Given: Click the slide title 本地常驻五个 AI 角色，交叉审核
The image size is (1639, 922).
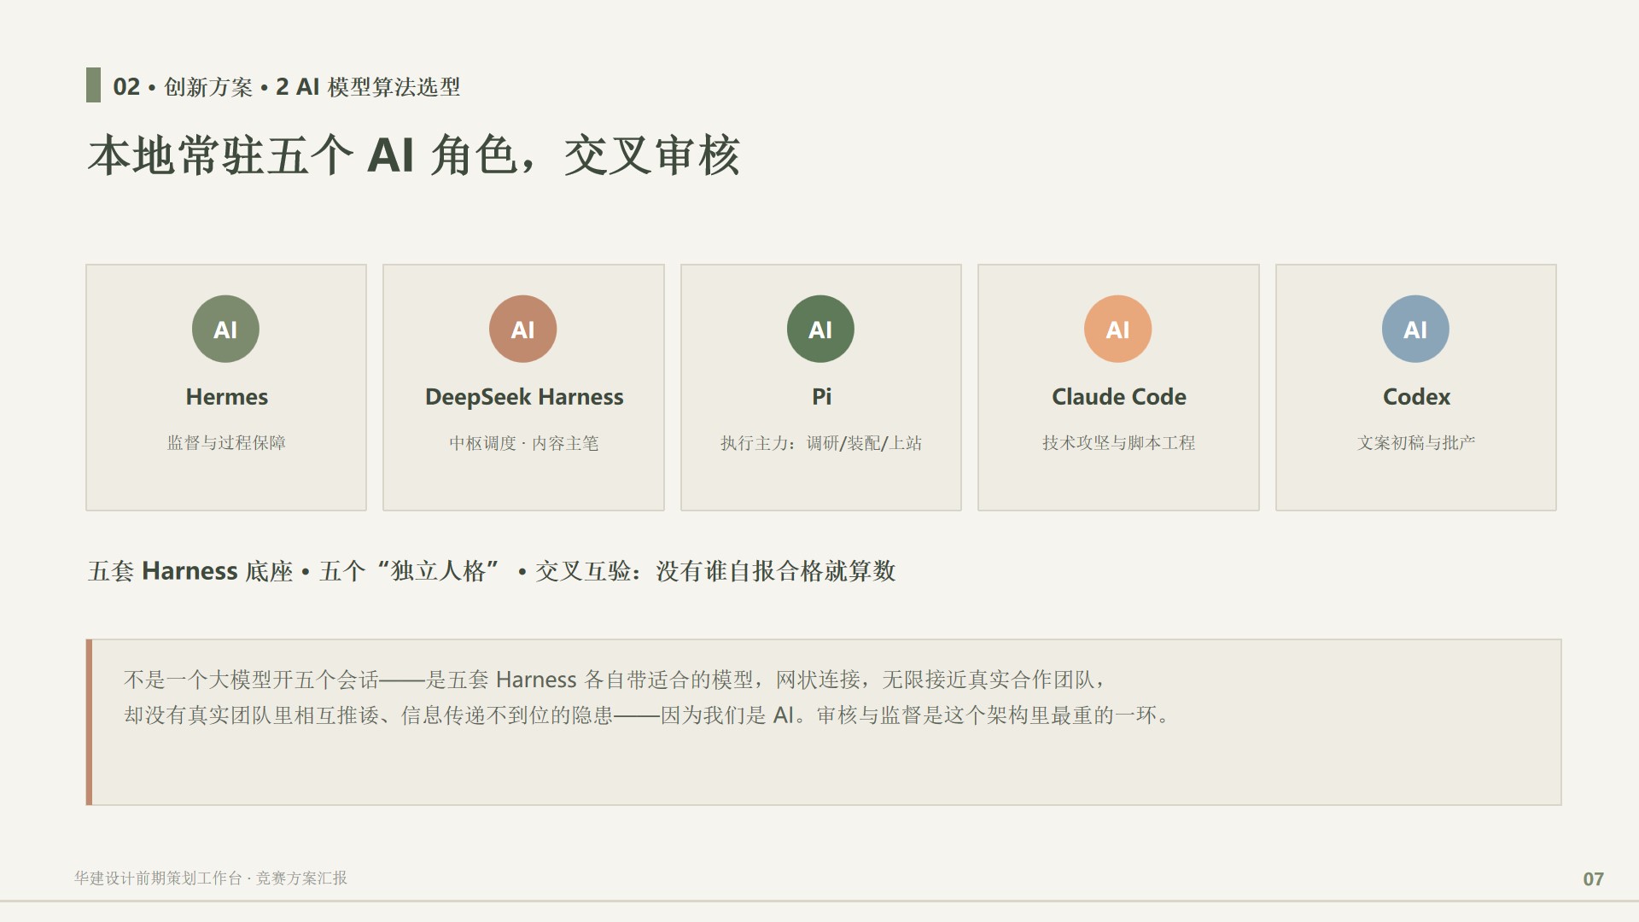Looking at the screenshot, I should tap(413, 155).
